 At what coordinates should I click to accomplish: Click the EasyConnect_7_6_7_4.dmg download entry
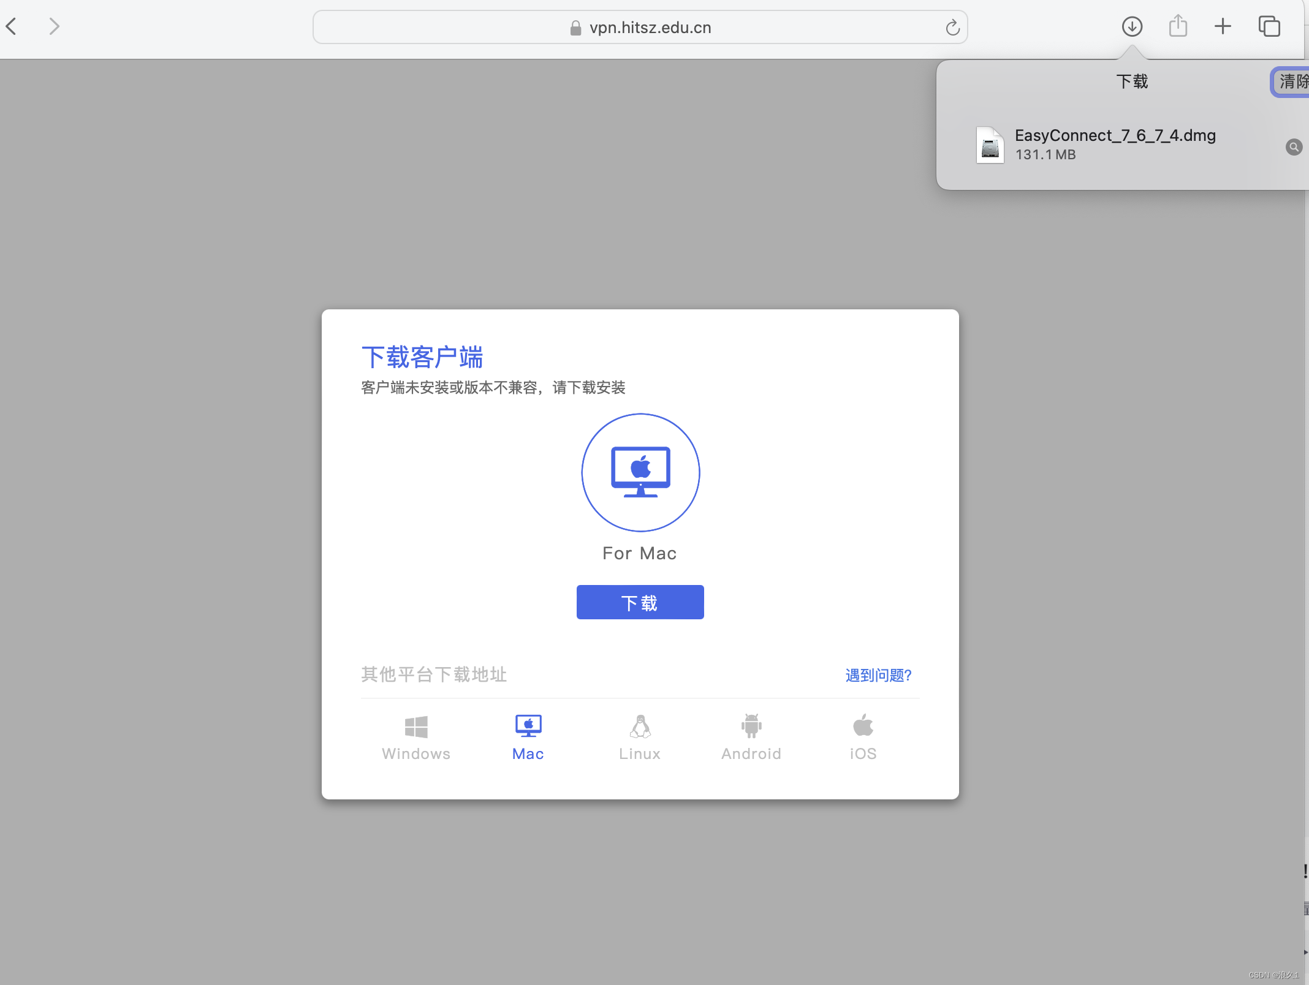pos(1115,144)
